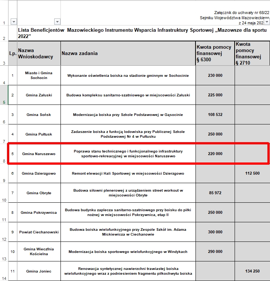Viewport: 270px width, 281px height.
Task: Select cell 'Gmina Załuski'
Action: (39, 95)
